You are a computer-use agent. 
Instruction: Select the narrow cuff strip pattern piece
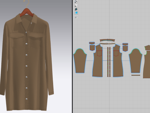coord(136,75)
